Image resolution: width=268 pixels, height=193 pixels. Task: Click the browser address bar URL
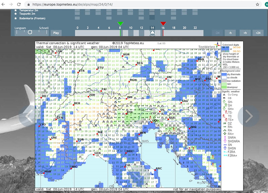tap(72, 4)
